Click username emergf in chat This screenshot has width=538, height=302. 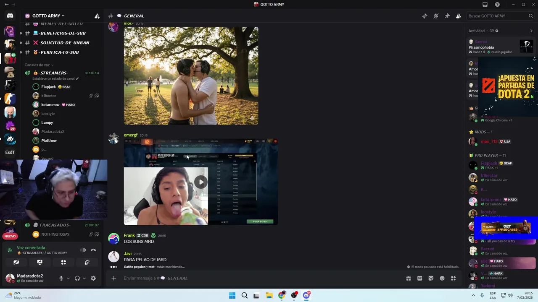131,135
